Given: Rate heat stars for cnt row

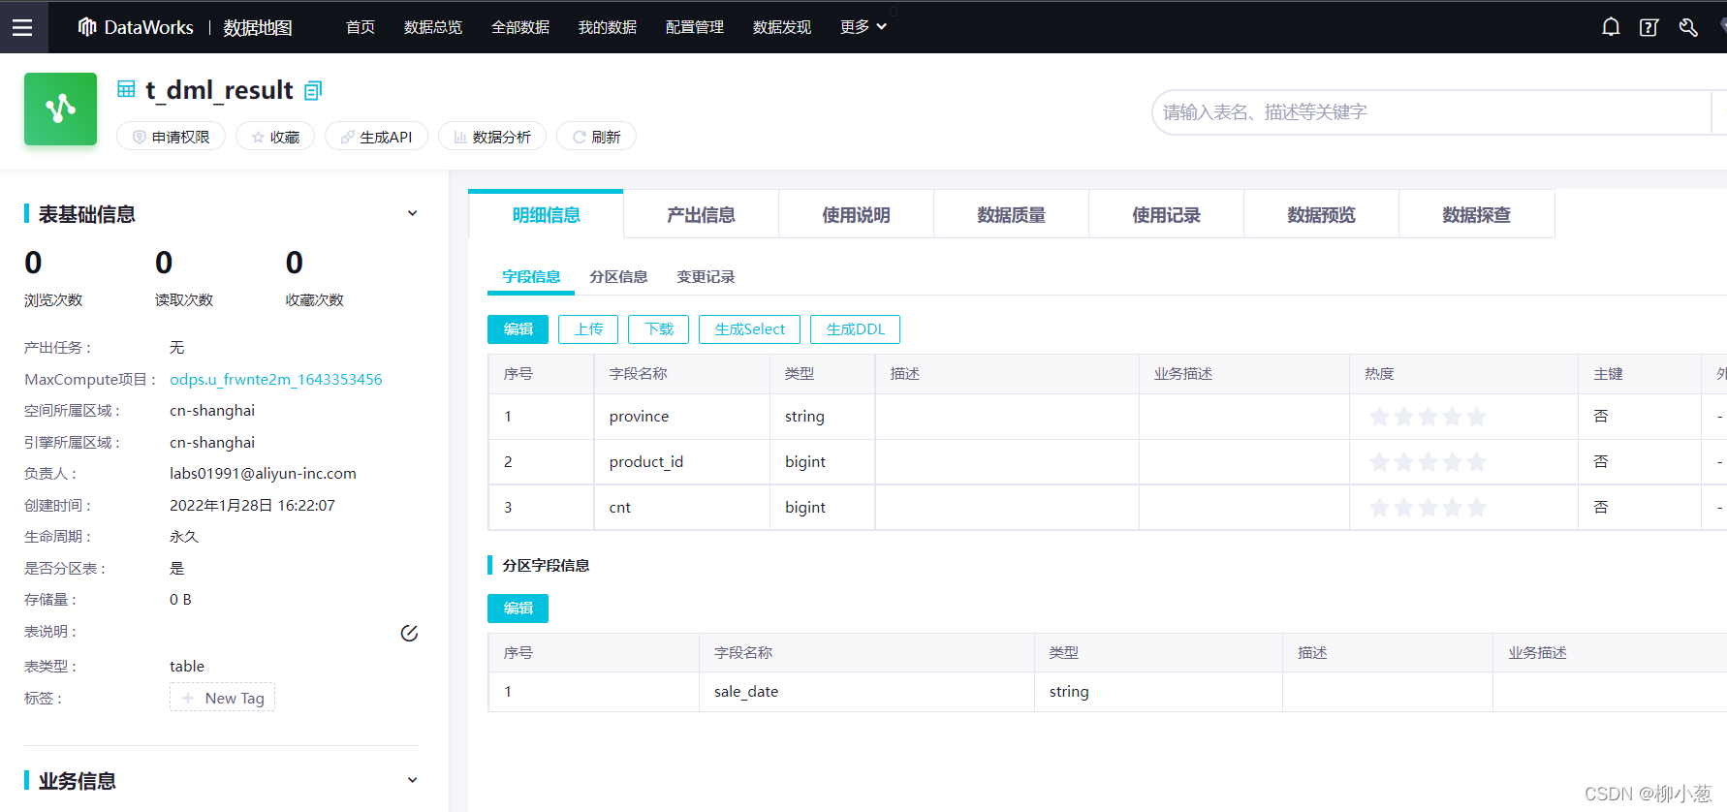Looking at the screenshot, I should (x=1427, y=508).
